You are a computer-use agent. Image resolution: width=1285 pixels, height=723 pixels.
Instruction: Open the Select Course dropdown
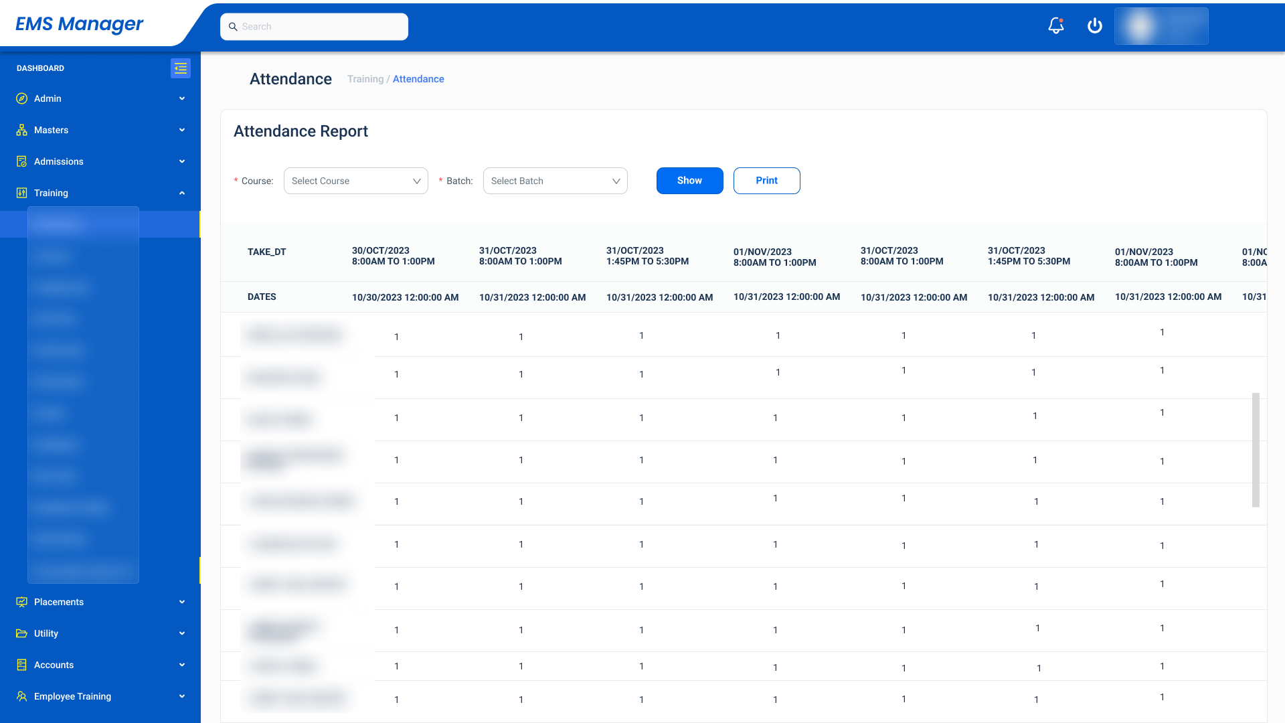[x=355, y=181]
